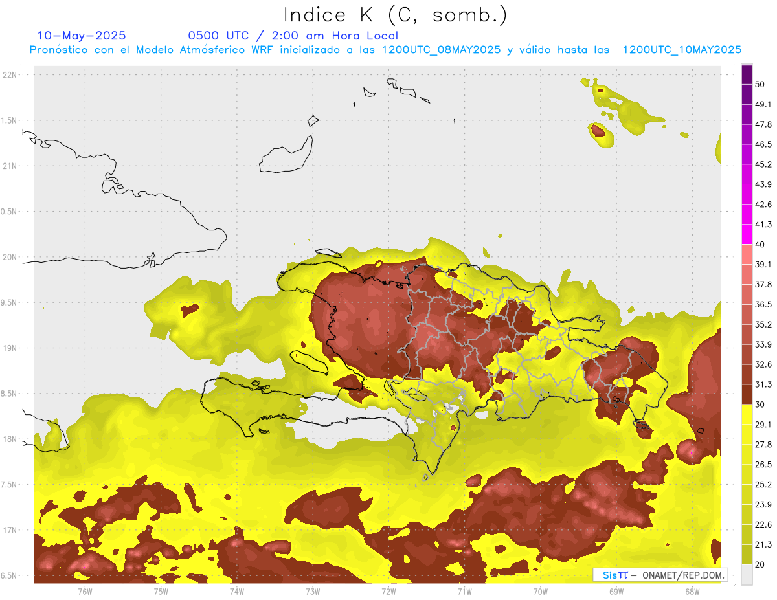Image resolution: width=777 pixels, height=600 pixels.
Task: Click the colorbar value "37.8"
Action: tap(763, 284)
